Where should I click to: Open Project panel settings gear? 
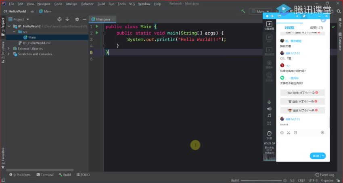[77, 19]
